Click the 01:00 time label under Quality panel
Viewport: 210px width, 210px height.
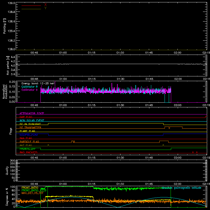point(63,184)
